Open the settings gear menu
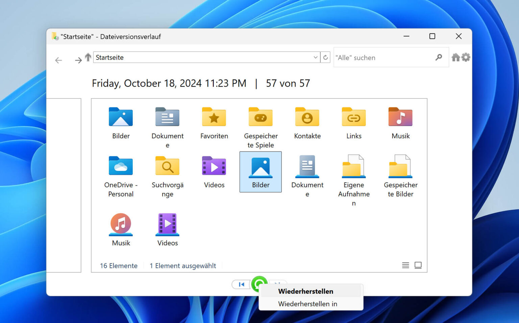Image resolution: width=519 pixels, height=323 pixels. [466, 57]
